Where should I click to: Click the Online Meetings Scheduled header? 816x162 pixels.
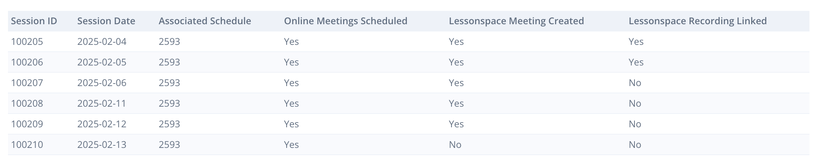tap(346, 21)
